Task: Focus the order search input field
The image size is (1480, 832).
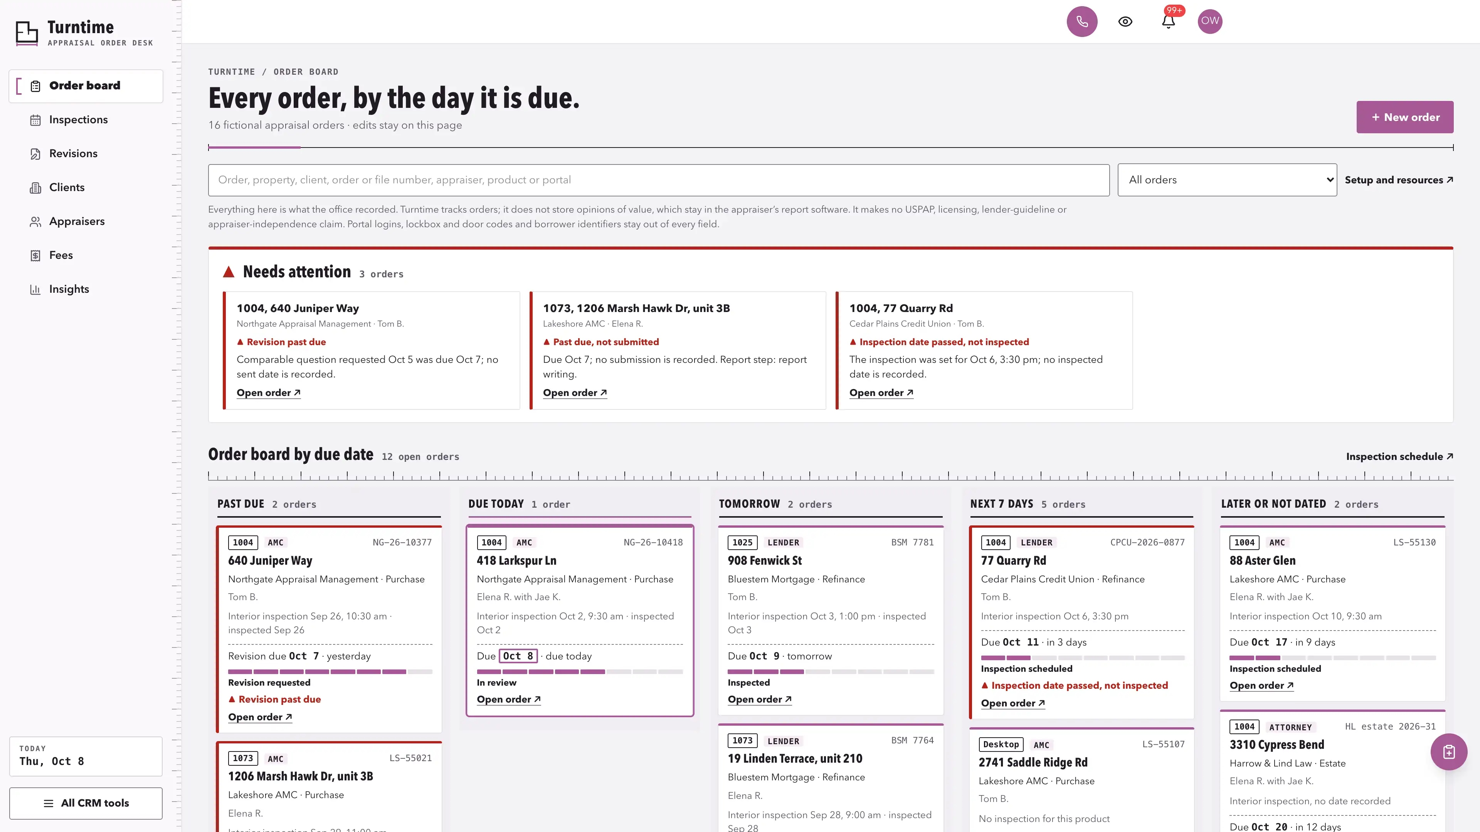Action: pyautogui.click(x=658, y=180)
